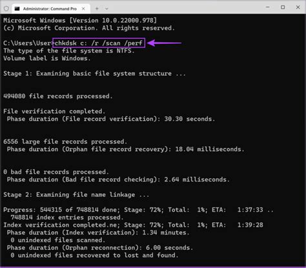The width and height of the screenshot is (306, 268).
Task: Open a new terminal tab
Action: click(97, 8)
